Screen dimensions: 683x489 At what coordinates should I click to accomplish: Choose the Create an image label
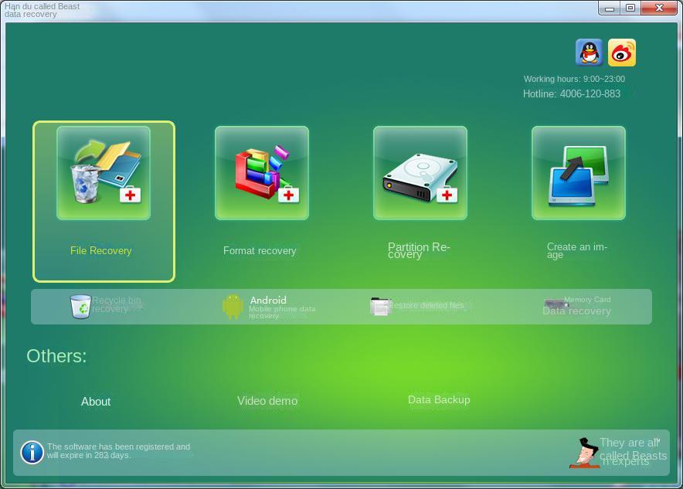pyautogui.click(x=577, y=250)
